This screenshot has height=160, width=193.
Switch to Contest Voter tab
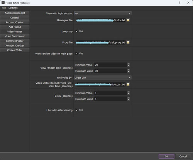(15, 50)
